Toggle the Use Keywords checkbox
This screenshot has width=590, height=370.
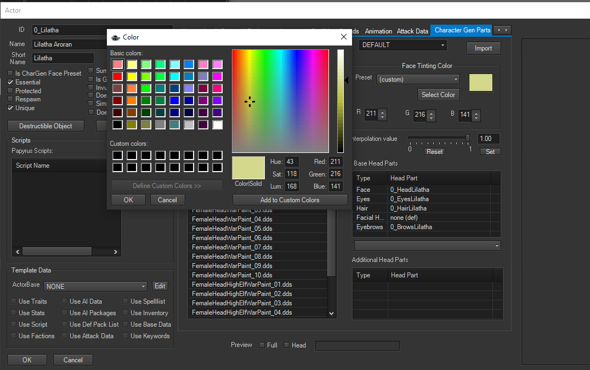tap(126, 336)
